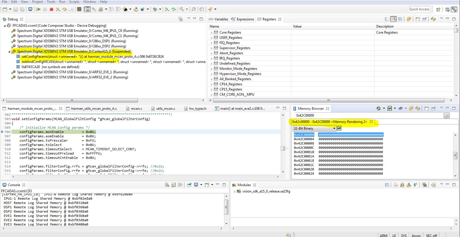
Task: Click the Open Perspective icon
Action: coord(438,9)
